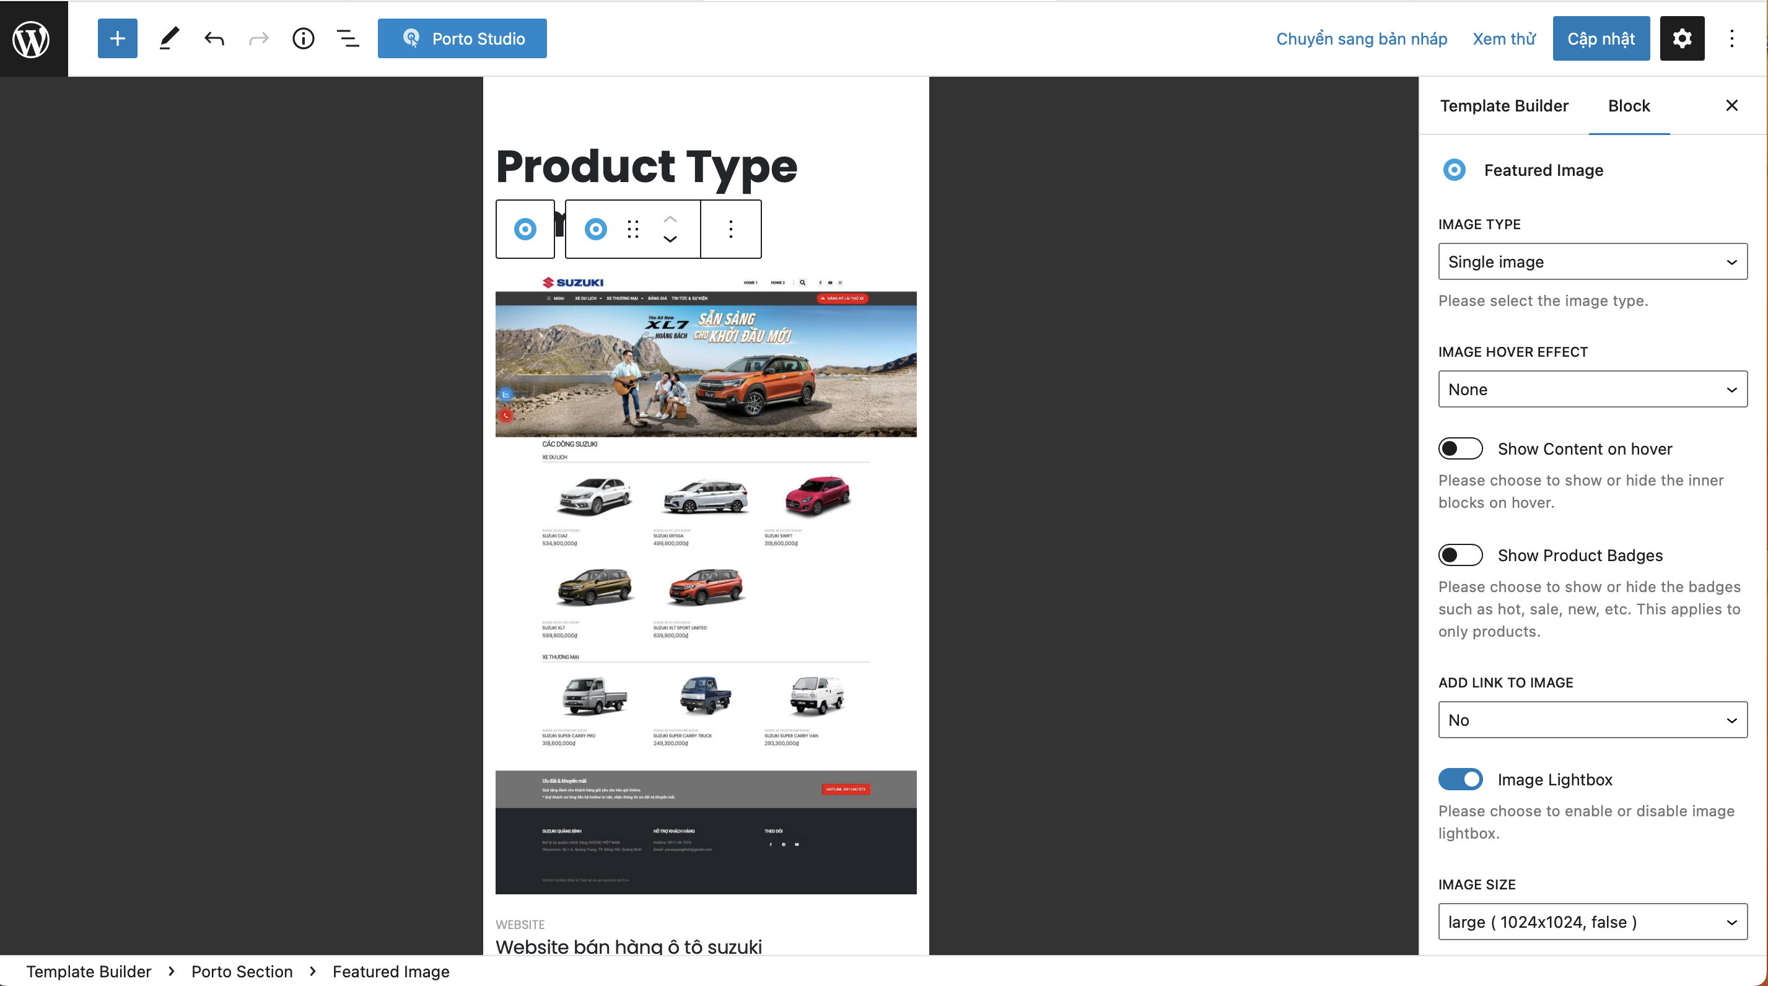Enable Show Product Badges switch
This screenshot has width=1768, height=986.
1460,555
